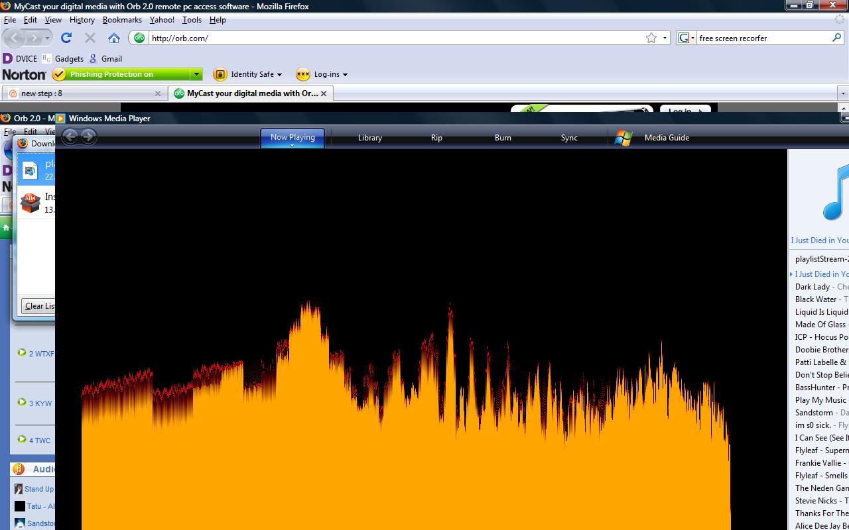Go back in Firefox history
Viewport: 849px width, 530px height.
tap(14, 38)
